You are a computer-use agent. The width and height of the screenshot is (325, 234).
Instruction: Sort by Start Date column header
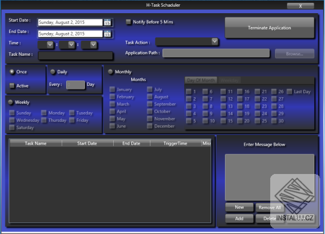[x=87, y=143]
